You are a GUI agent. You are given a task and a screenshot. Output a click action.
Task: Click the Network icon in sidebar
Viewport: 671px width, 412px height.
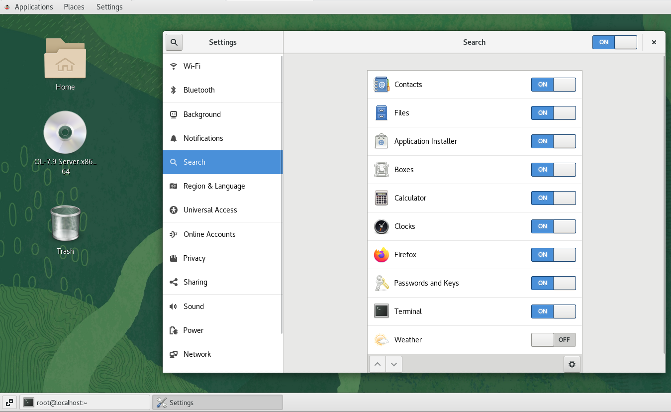pos(174,354)
